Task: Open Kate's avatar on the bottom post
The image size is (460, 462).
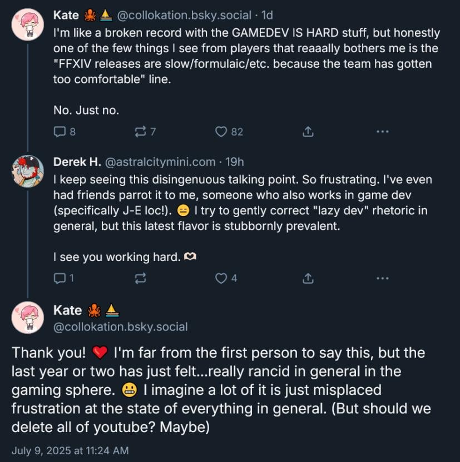Action: click(x=27, y=318)
